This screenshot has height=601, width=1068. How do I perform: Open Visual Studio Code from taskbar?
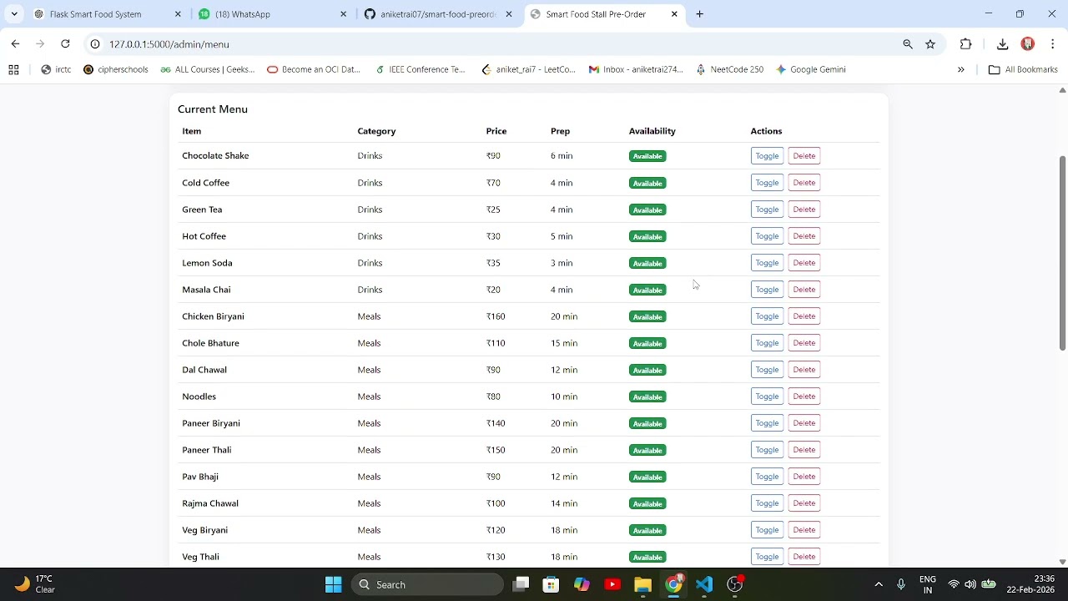(704, 584)
